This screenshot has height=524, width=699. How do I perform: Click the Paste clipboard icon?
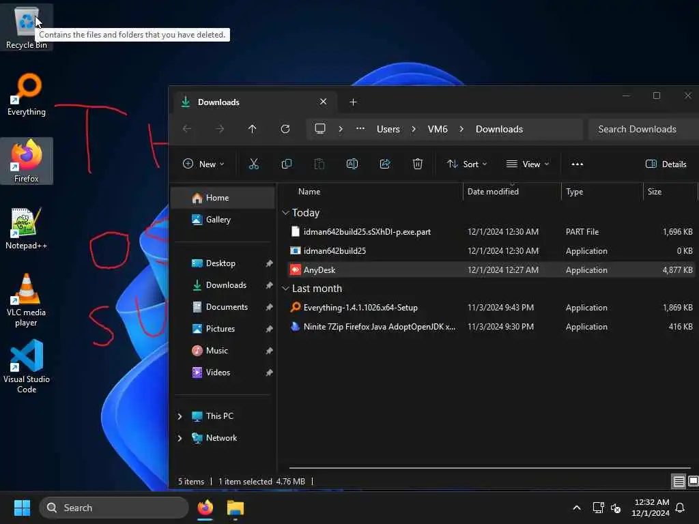[319, 164]
